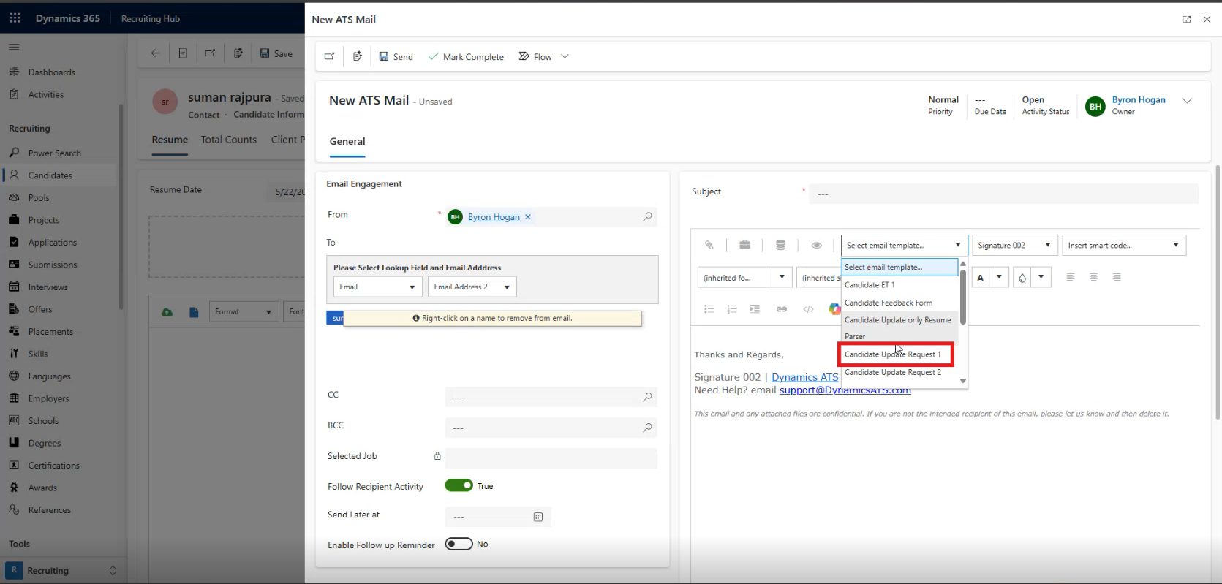Click the hamburger menu icon in left sidebar

click(x=14, y=47)
